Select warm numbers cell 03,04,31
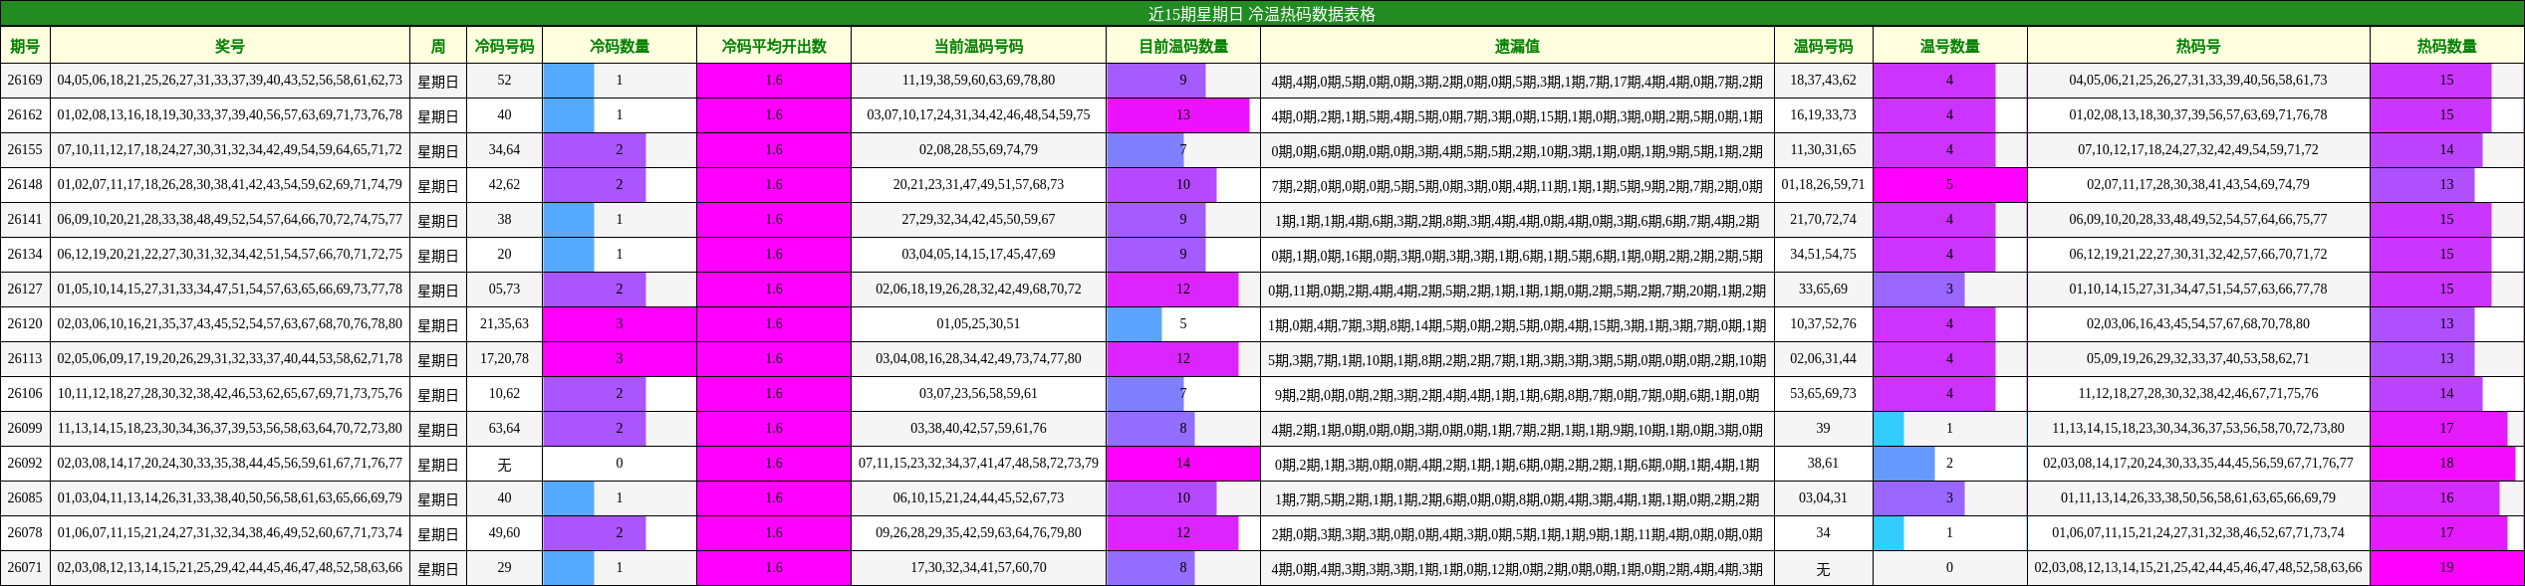 [x=1823, y=498]
